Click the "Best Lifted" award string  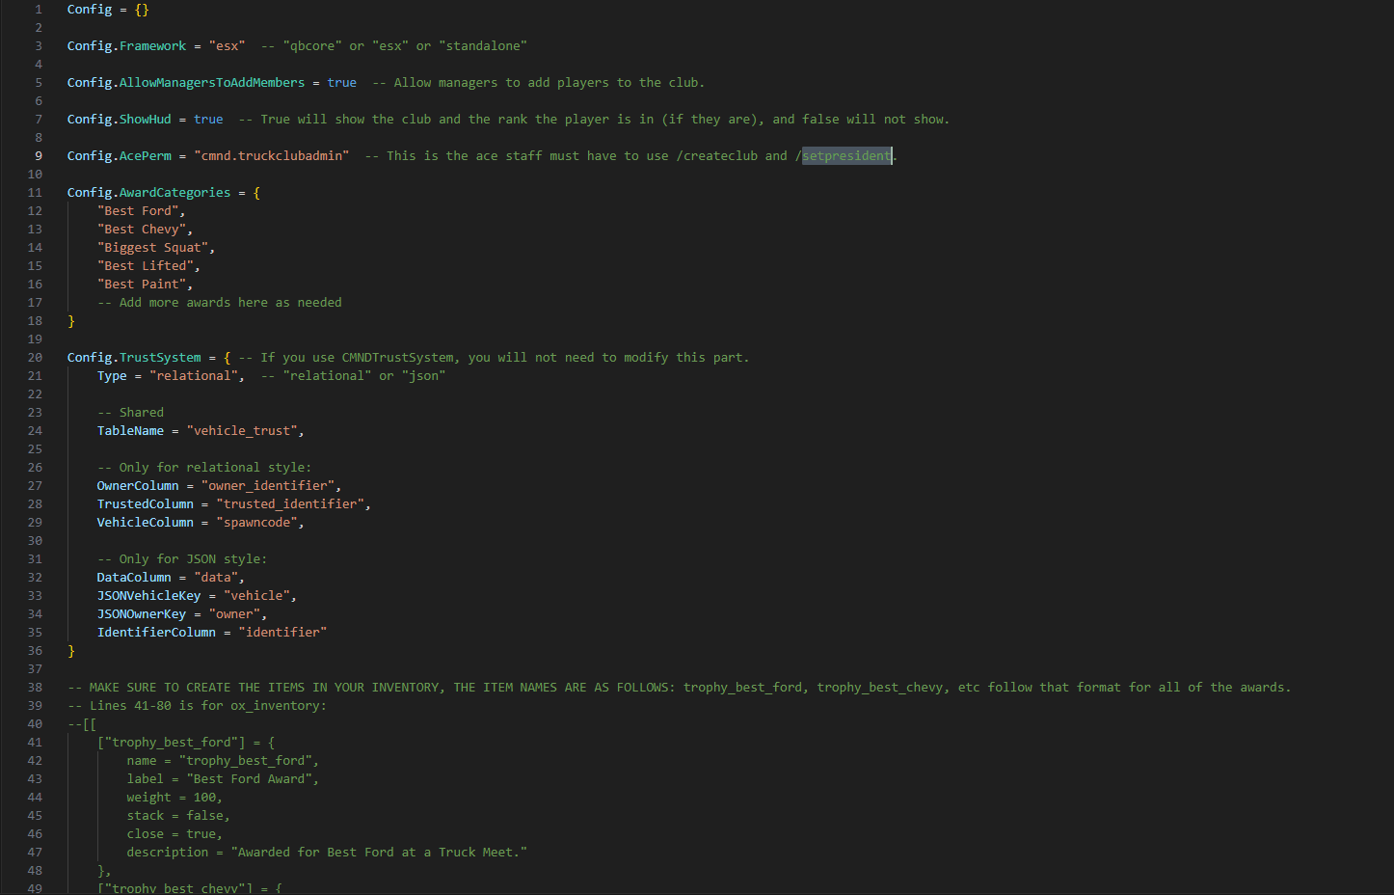tap(146, 266)
